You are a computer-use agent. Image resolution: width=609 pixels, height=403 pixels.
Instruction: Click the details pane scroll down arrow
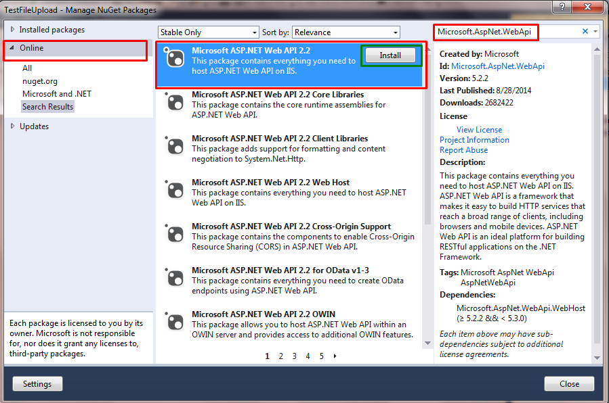click(x=597, y=358)
